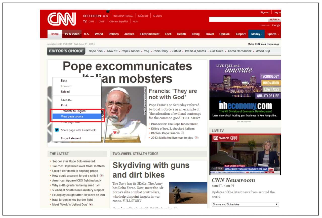322x218 pixels.
Task: Go to the World section tab
Action: (99, 34)
